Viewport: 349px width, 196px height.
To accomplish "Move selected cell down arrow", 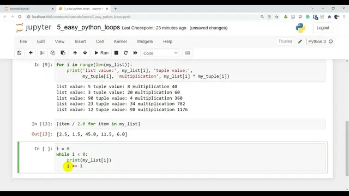I will click(85, 53).
